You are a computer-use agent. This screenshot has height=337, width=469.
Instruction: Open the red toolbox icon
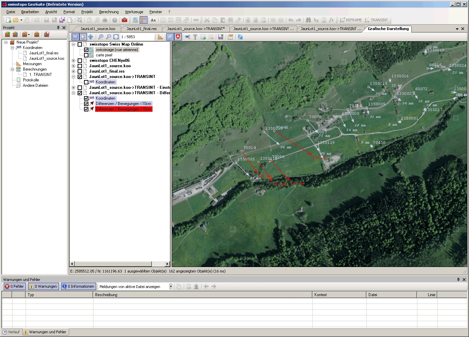click(125, 20)
